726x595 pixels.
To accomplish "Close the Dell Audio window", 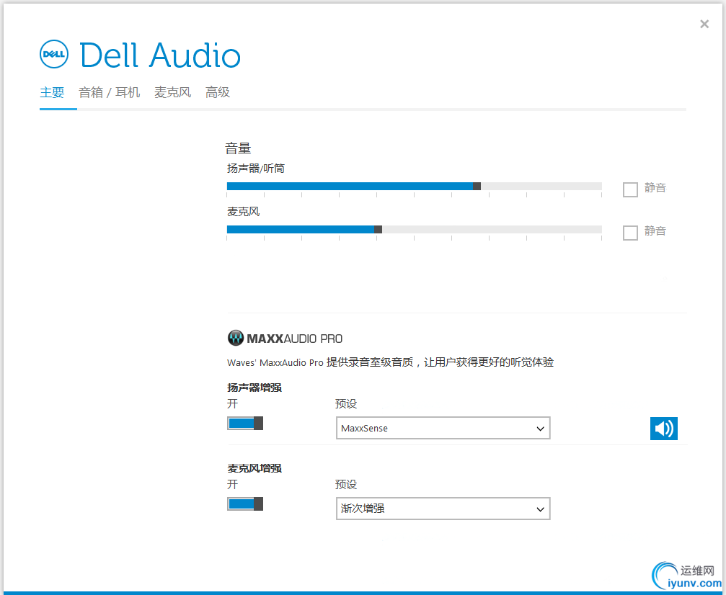I will 704,24.
